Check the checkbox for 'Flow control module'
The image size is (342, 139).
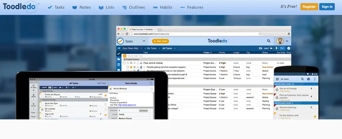pyautogui.click(x=124, y=63)
